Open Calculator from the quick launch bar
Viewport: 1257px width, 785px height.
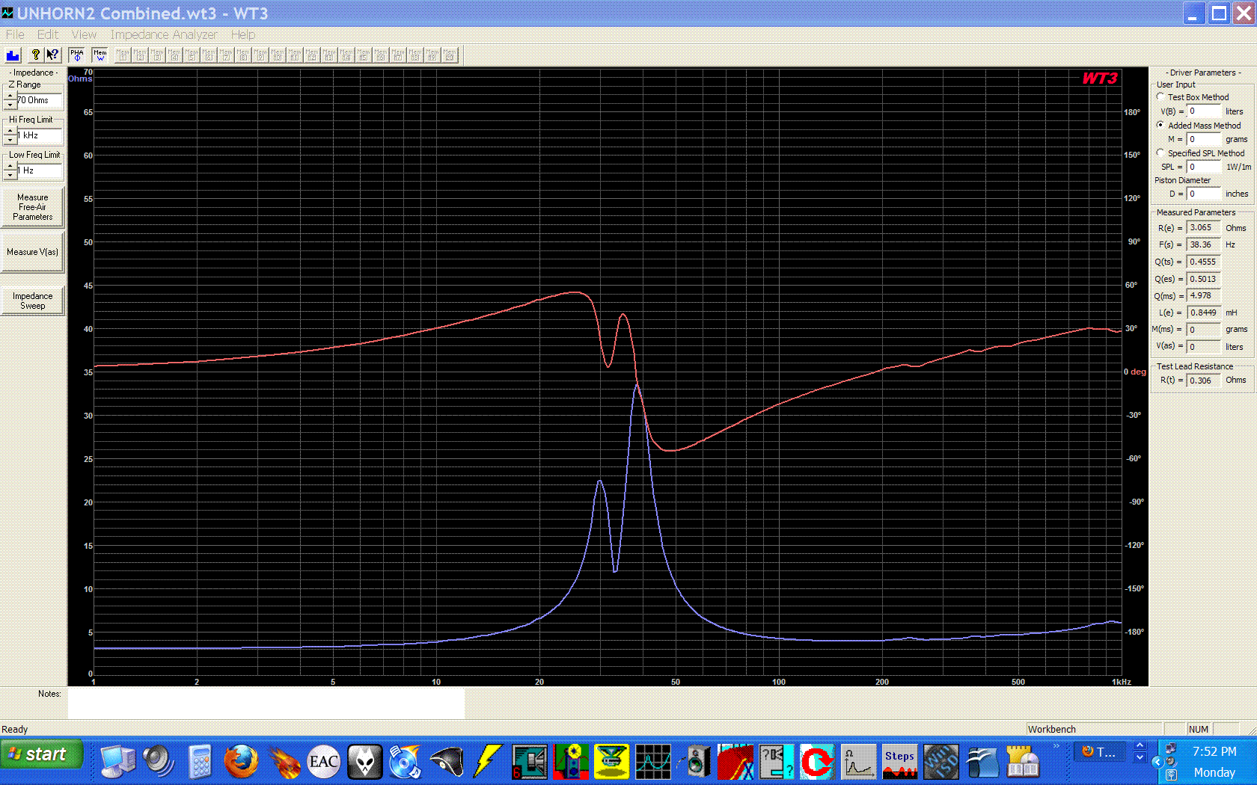(200, 762)
